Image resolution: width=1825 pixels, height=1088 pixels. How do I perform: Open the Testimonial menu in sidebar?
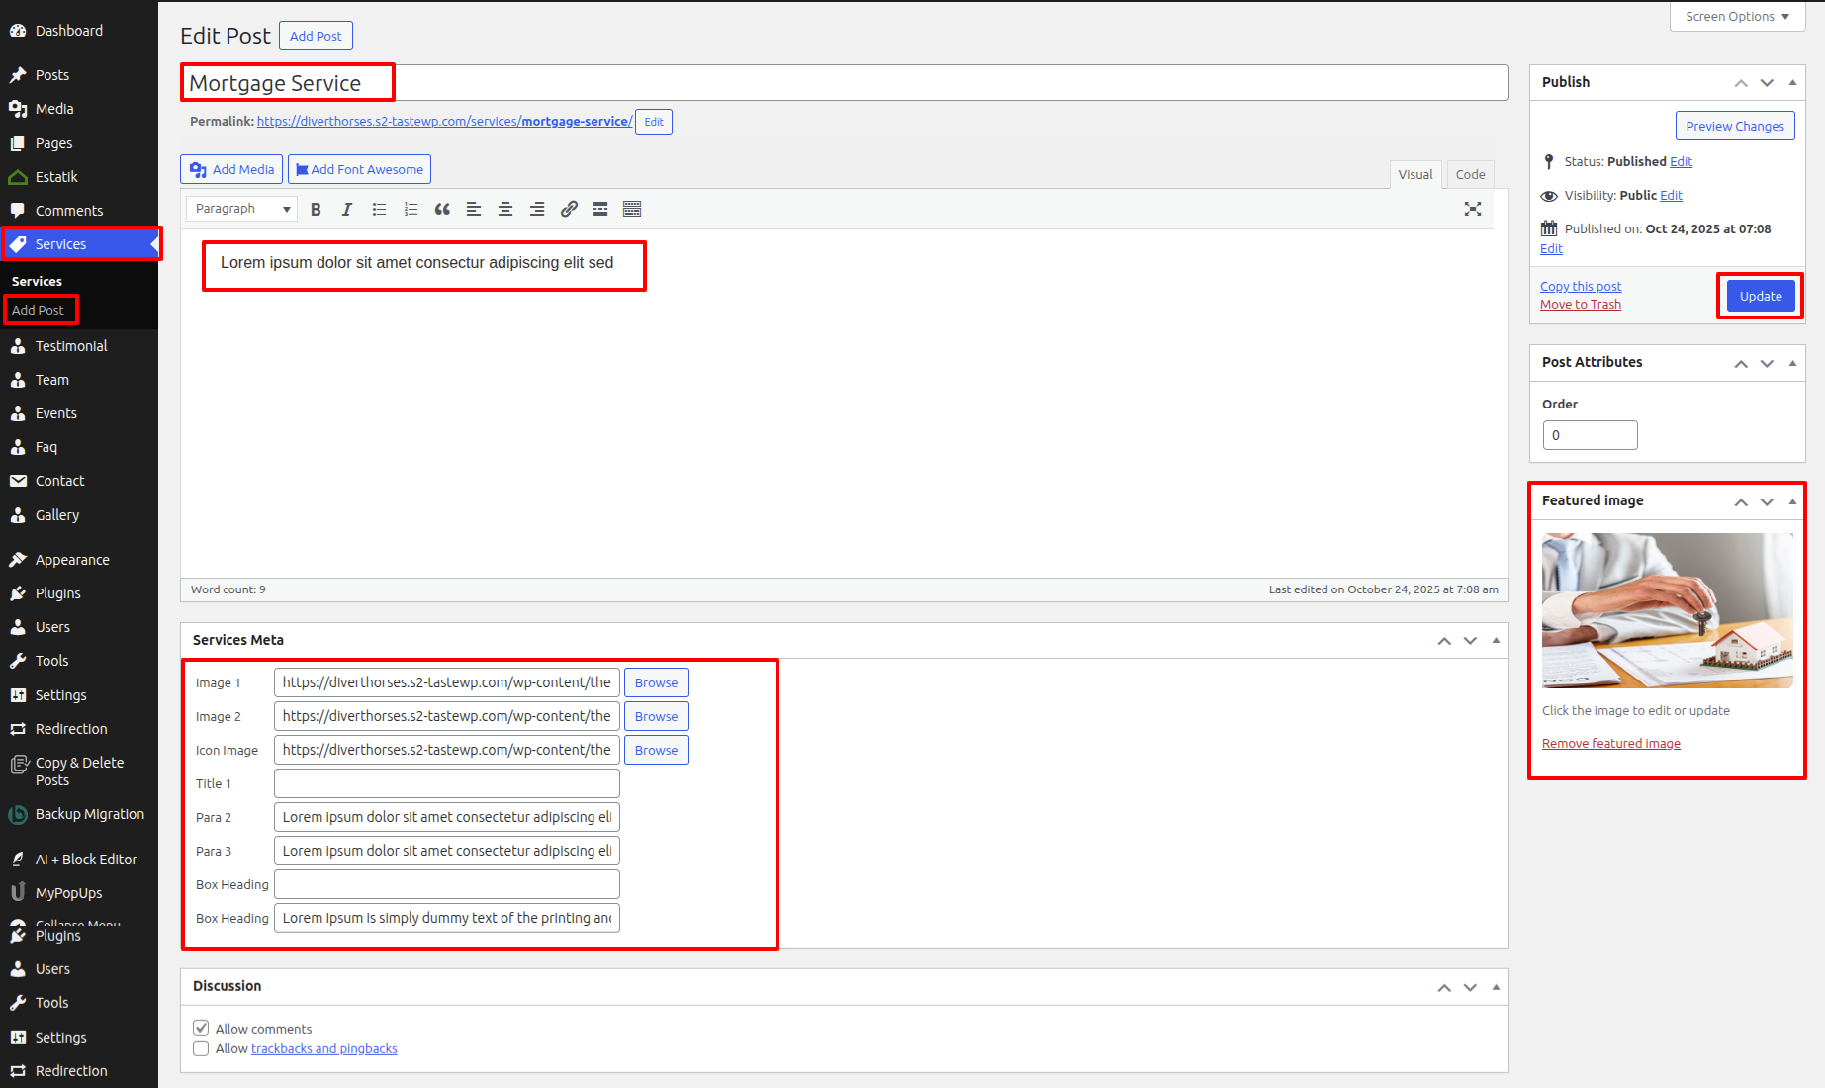click(71, 346)
